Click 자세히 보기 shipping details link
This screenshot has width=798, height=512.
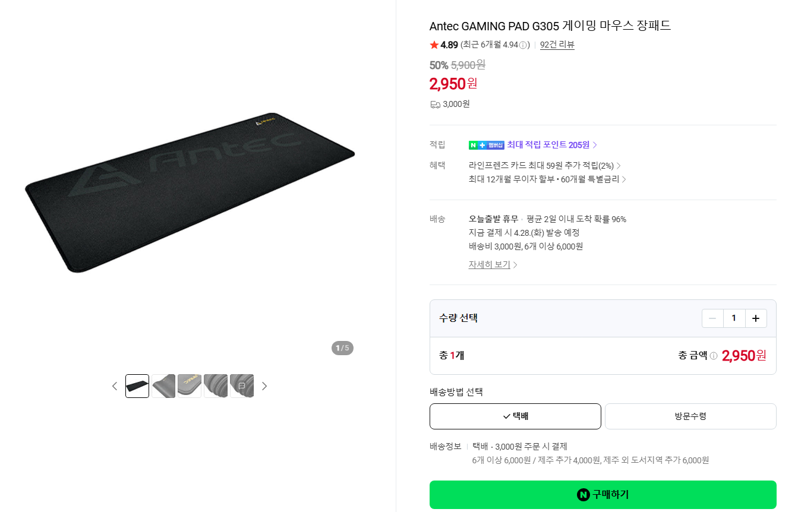pos(489,264)
